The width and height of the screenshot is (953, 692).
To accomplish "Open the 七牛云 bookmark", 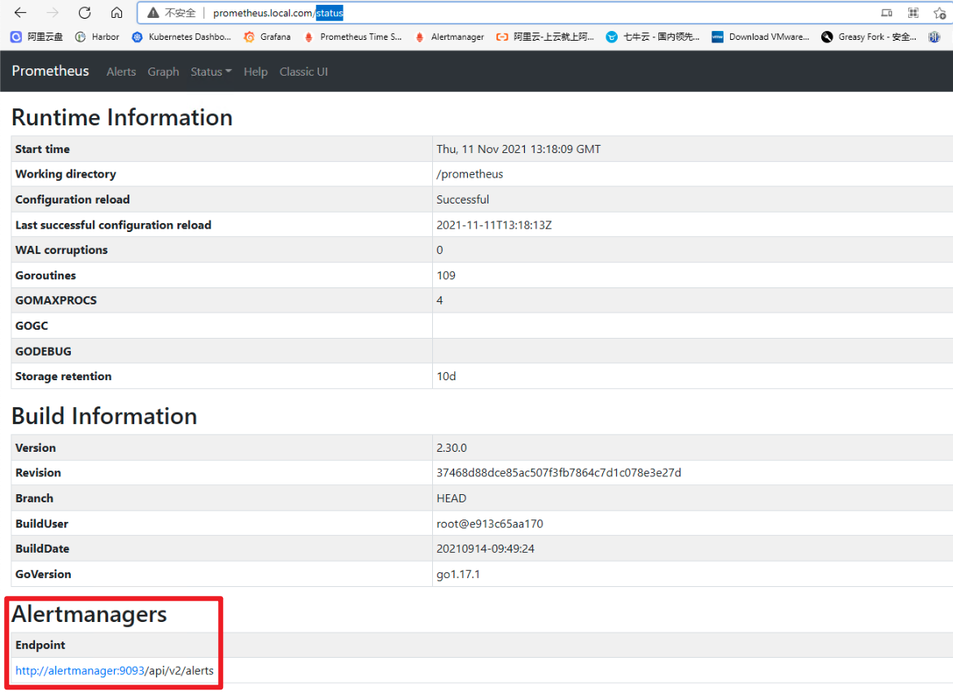I will [653, 37].
